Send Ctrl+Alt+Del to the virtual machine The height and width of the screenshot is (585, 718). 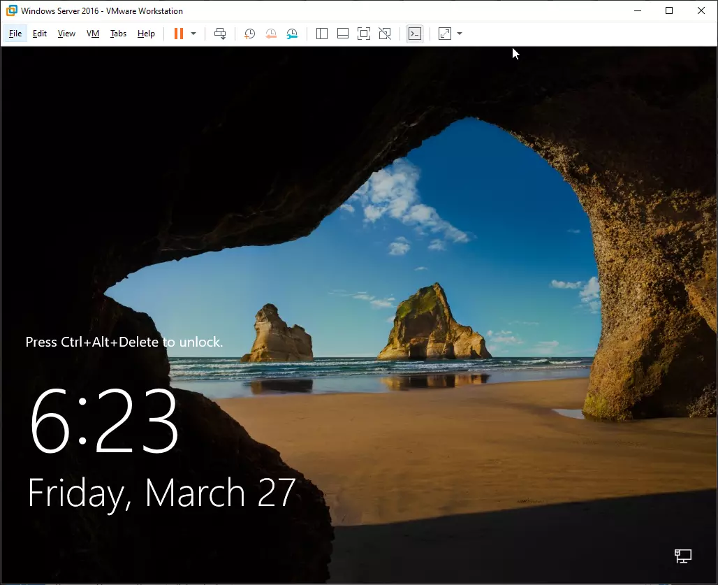click(220, 34)
